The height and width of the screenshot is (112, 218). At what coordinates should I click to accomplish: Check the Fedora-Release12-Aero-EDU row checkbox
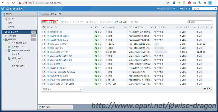(44, 72)
